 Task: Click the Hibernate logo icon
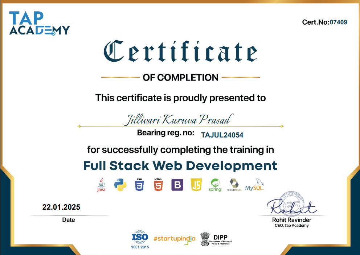coord(234,185)
